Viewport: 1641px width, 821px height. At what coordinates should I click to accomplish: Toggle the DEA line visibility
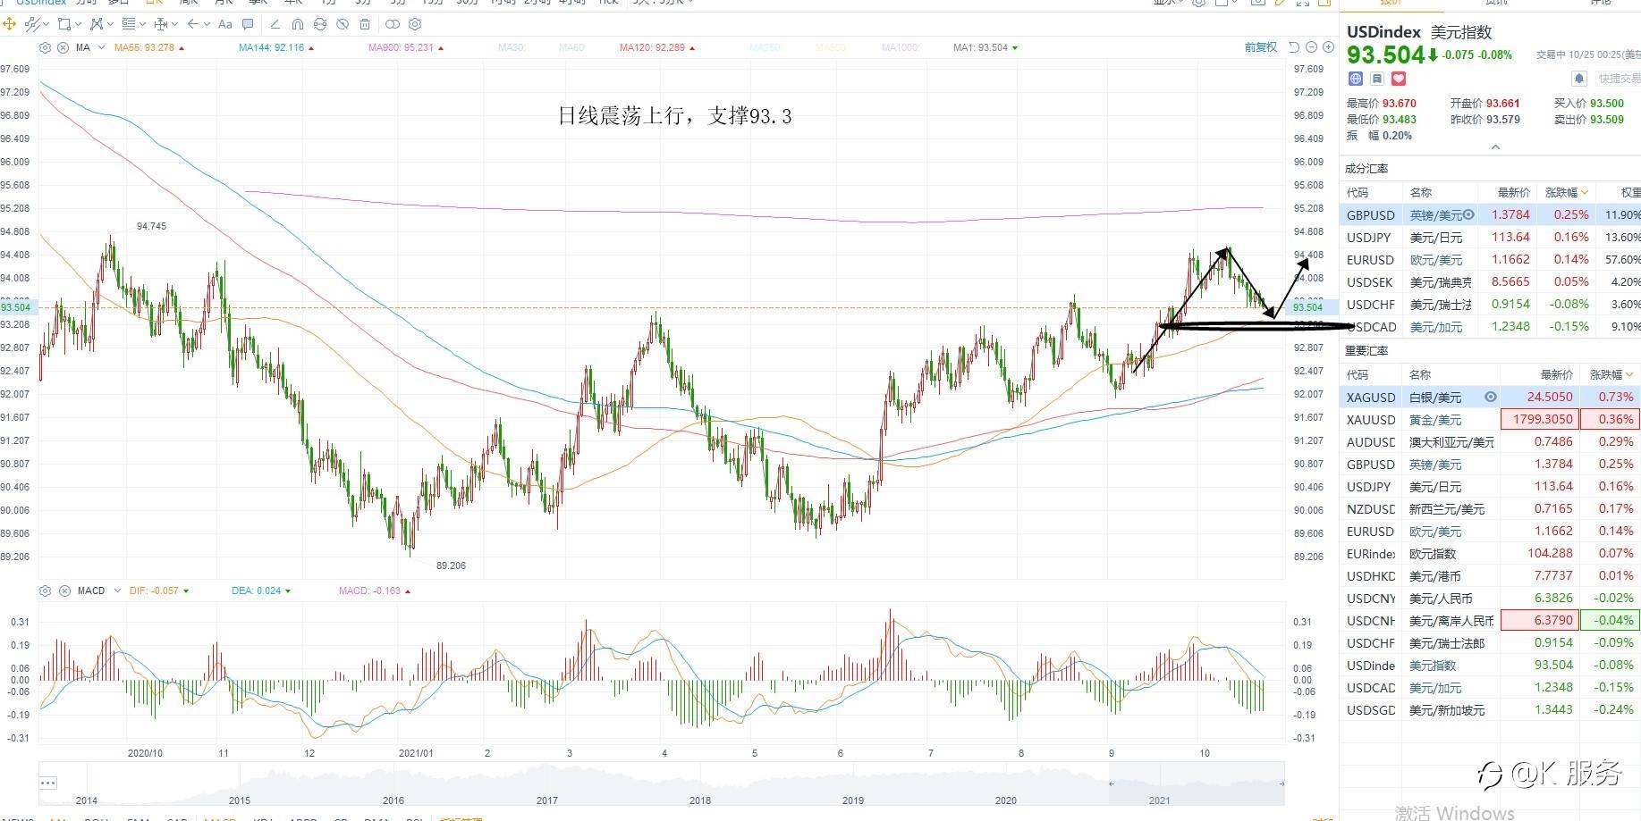pos(261,591)
